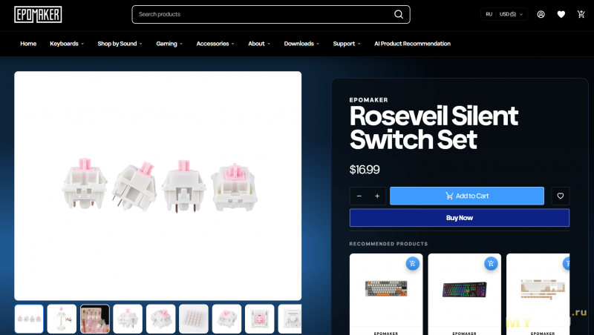594x335 pixels.
Task: Select the first thumbnail of four switches
Action: [x=29, y=319]
